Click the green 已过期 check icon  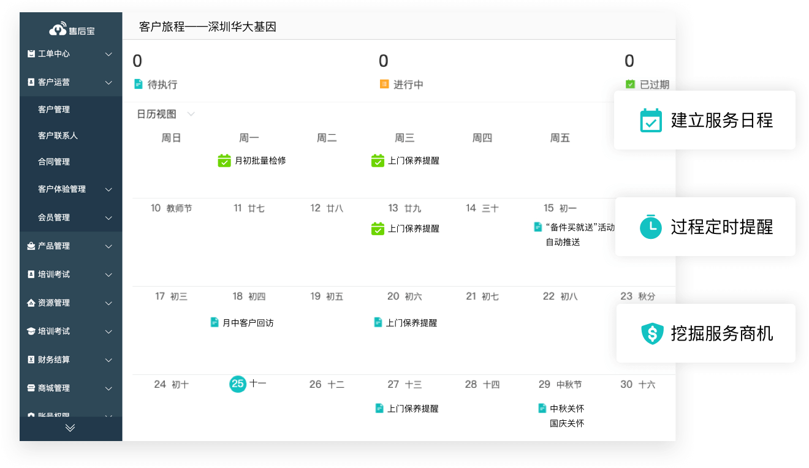click(x=630, y=84)
